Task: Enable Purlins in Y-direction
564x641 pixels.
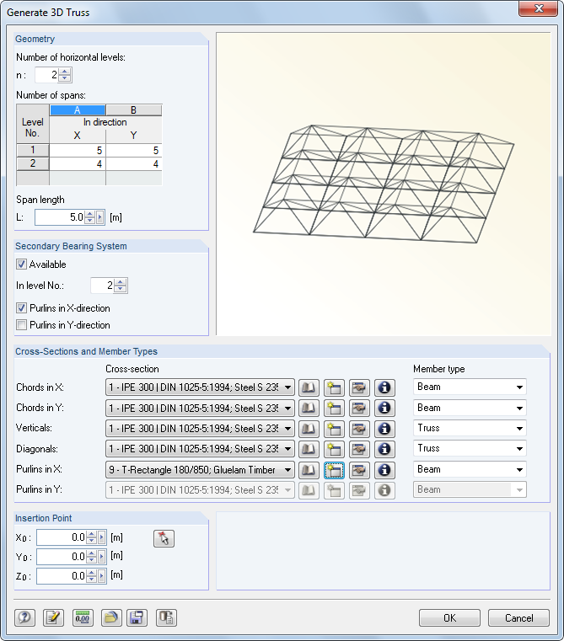Action: 21,324
